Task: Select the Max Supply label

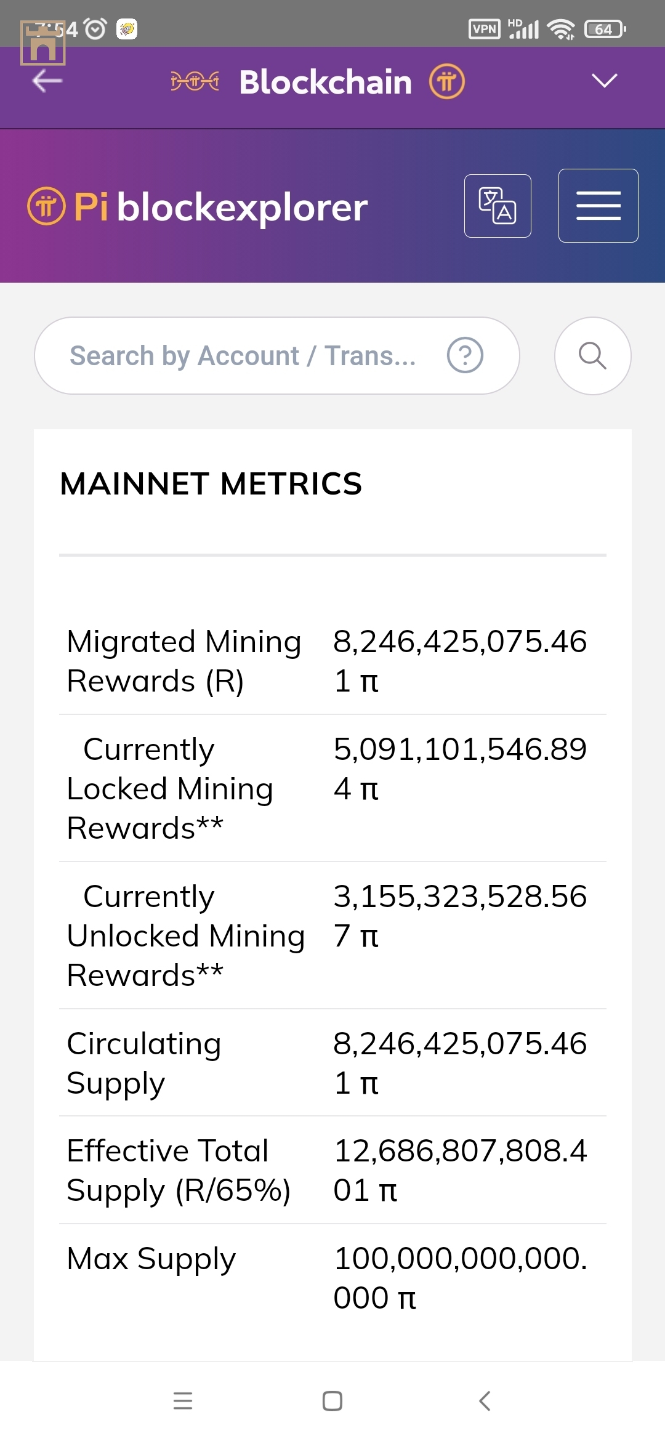Action: point(151,1259)
